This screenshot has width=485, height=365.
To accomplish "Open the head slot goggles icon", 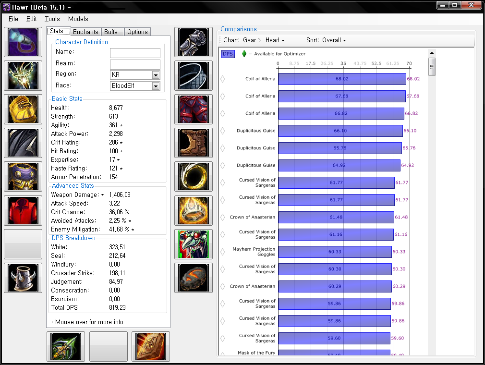I will pyautogui.click(x=23, y=42).
